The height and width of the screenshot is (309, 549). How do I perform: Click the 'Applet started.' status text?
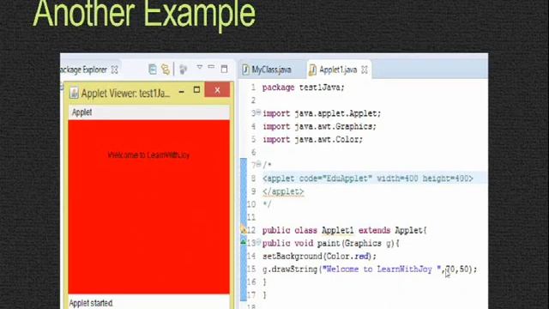[91, 303]
